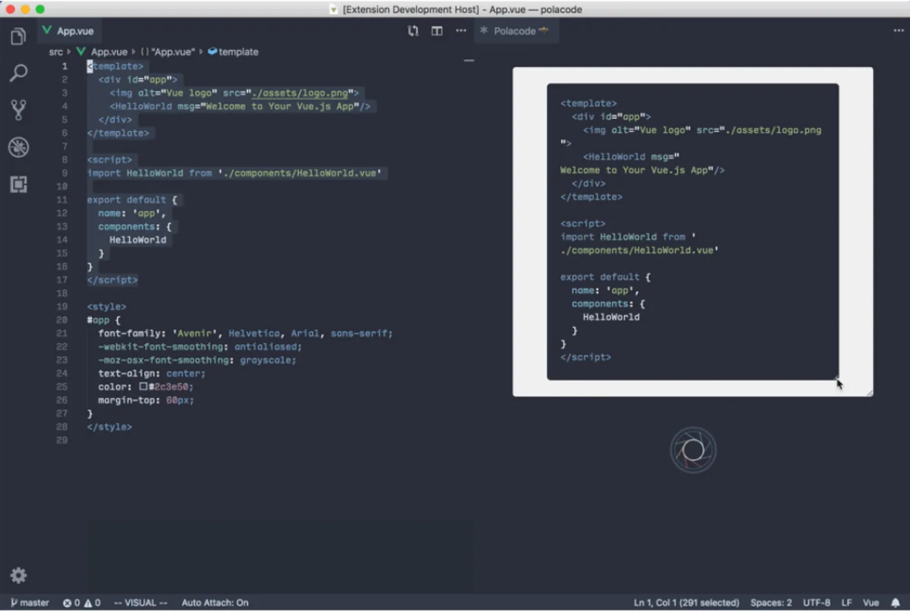This screenshot has height=611, width=910.
Task: Open More Actions menu for Polacode panel
Action: [898, 31]
